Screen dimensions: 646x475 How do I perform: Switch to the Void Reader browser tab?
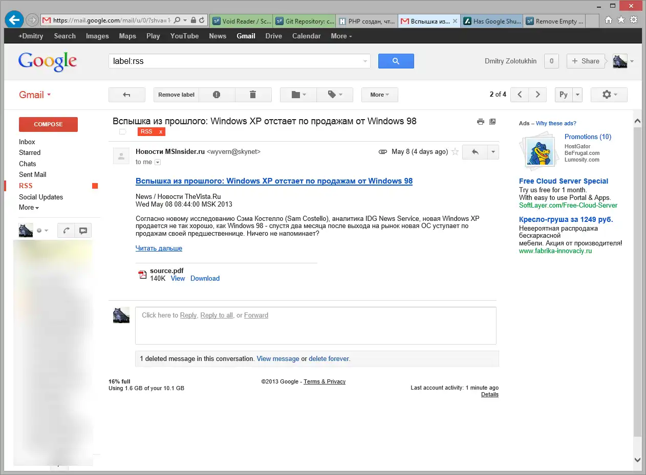point(241,21)
